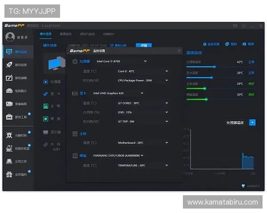Open the Motherboard temperature dropdown
267x213 pixels.
(x=167, y=143)
